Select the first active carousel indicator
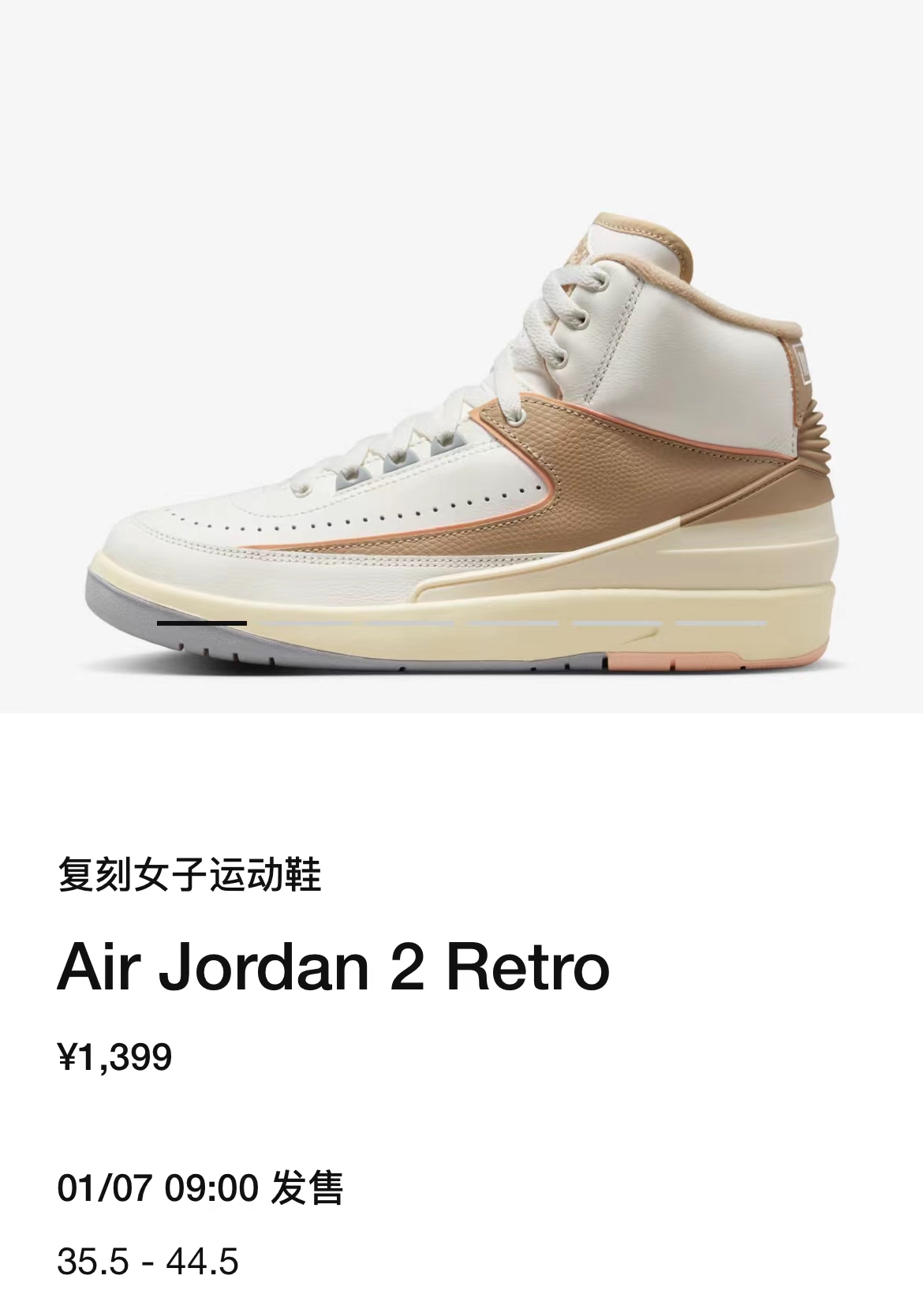Screen dimensions: 923x1294 pos(202,623)
